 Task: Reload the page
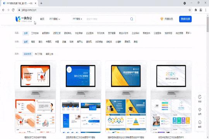(x=13, y=10)
